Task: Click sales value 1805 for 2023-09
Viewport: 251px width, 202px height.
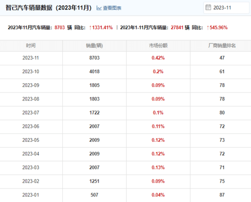Action: [95, 85]
